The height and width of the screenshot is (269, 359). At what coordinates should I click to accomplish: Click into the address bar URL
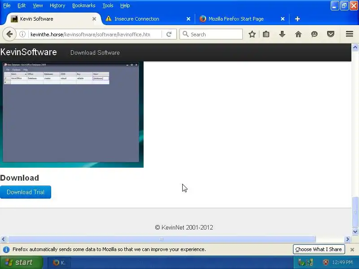click(x=94, y=35)
